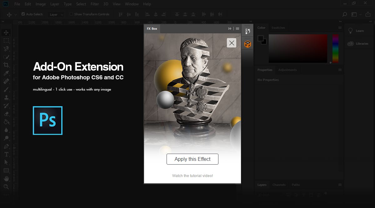
Task: Select the Type tool
Action: [7, 154]
